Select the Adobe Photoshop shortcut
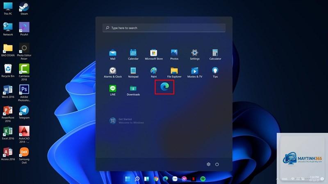The height and width of the screenshot is (184, 328). click(24, 93)
